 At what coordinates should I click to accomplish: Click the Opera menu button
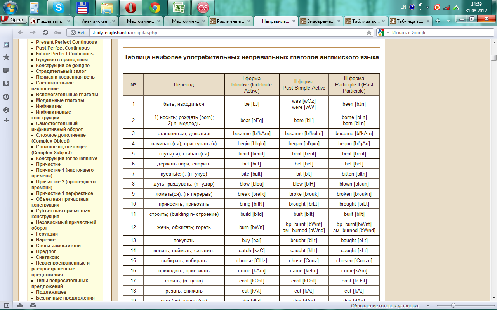point(14,20)
